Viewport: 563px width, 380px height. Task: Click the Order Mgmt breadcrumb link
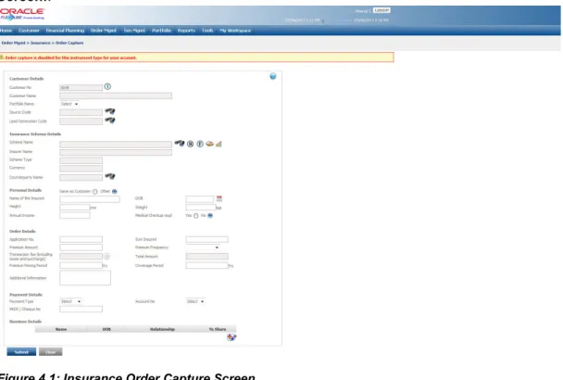[13, 43]
